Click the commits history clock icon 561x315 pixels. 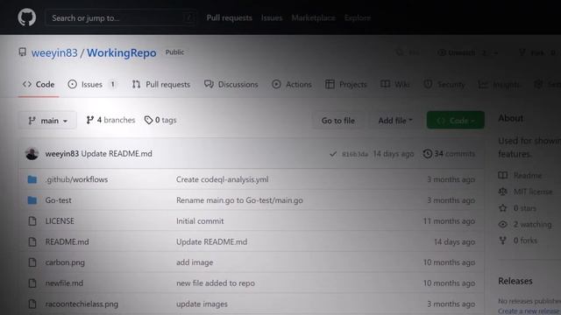point(427,154)
